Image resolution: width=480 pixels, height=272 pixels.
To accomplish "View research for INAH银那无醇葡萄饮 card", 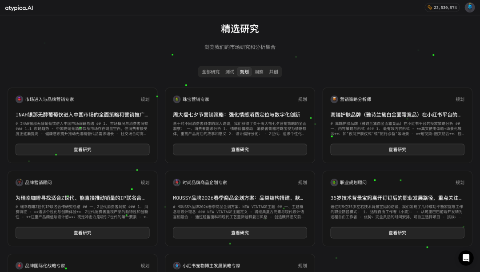I will (x=83, y=150).
